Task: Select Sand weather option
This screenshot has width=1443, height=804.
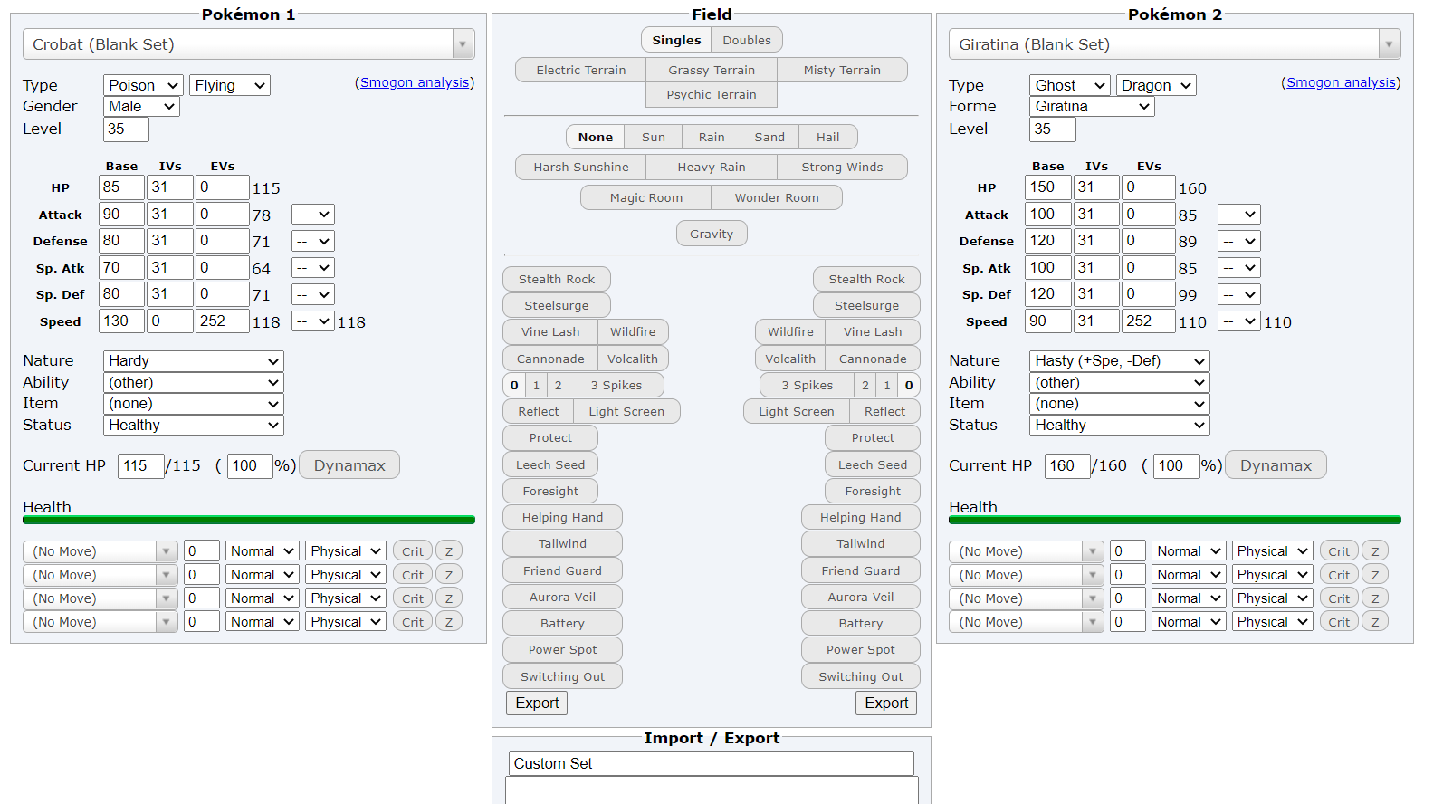Action: (769, 137)
